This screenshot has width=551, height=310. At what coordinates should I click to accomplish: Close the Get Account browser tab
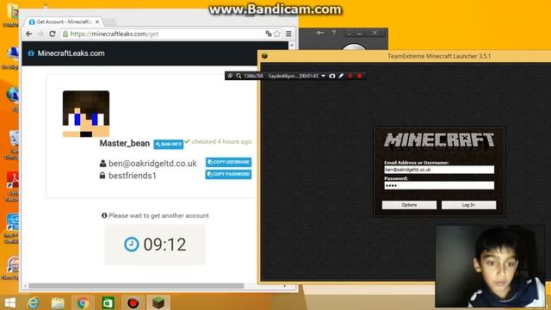(x=97, y=22)
